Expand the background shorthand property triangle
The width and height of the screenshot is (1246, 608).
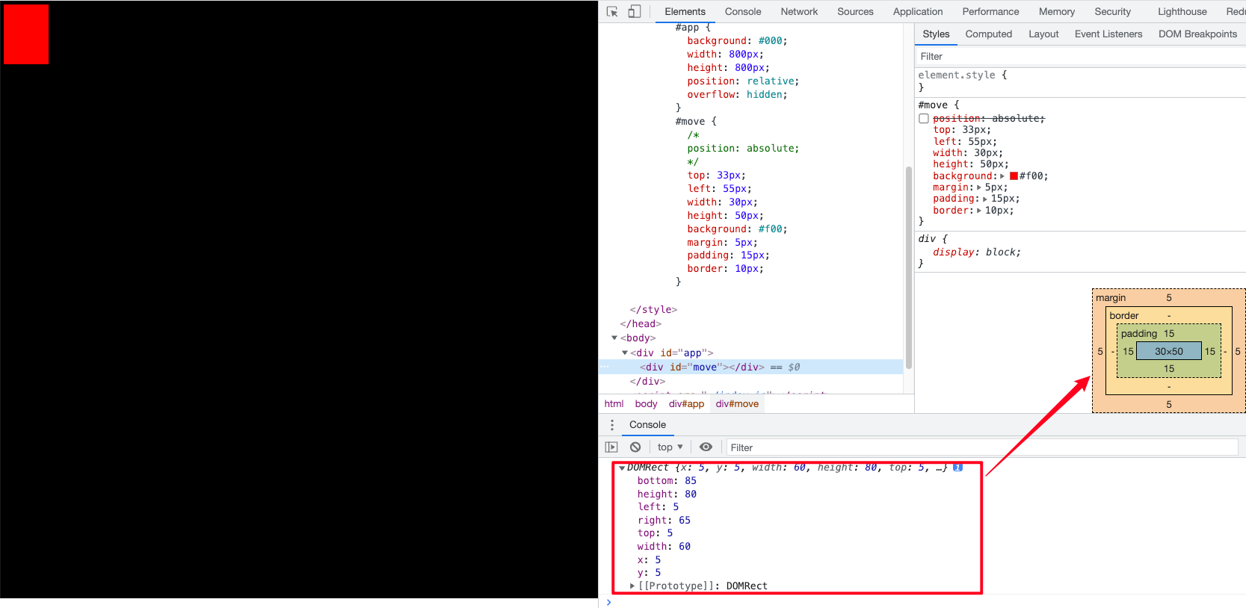tap(1002, 176)
